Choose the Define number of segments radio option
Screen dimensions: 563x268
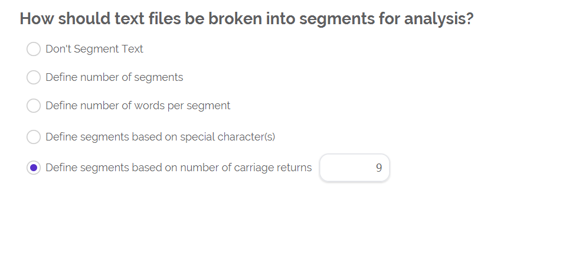click(34, 77)
